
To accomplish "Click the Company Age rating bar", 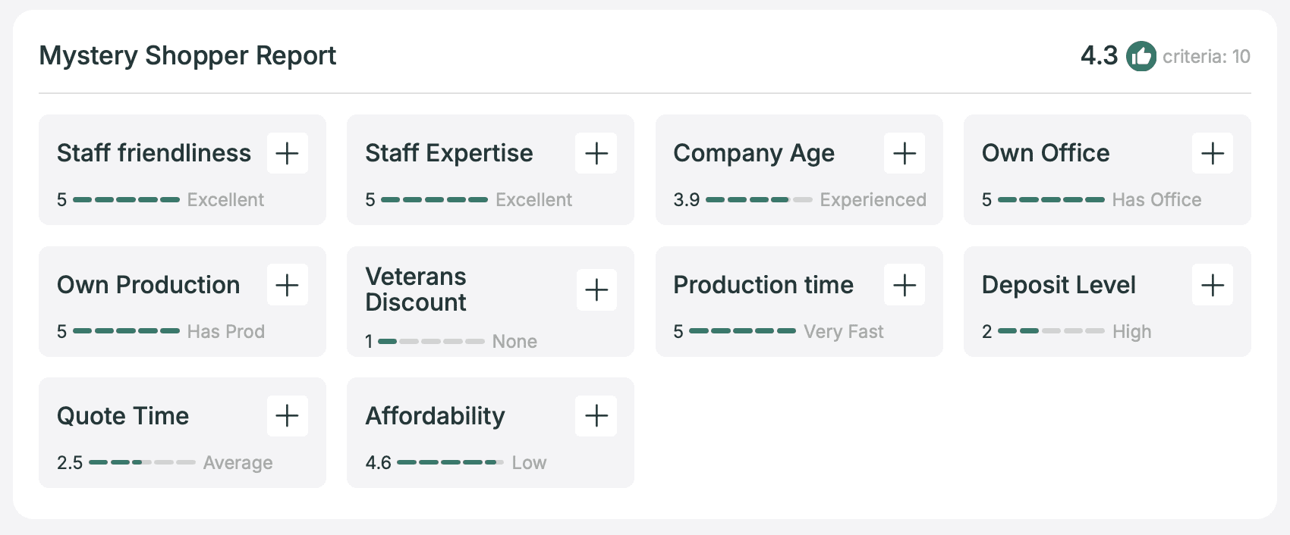I will [758, 200].
